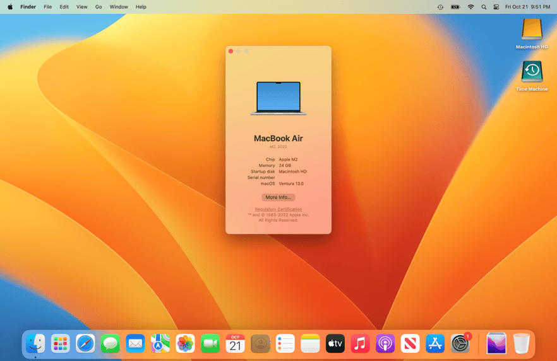Click the MacBook Air title text
Image resolution: width=557 pixels, height=361 pixels.
278,139
